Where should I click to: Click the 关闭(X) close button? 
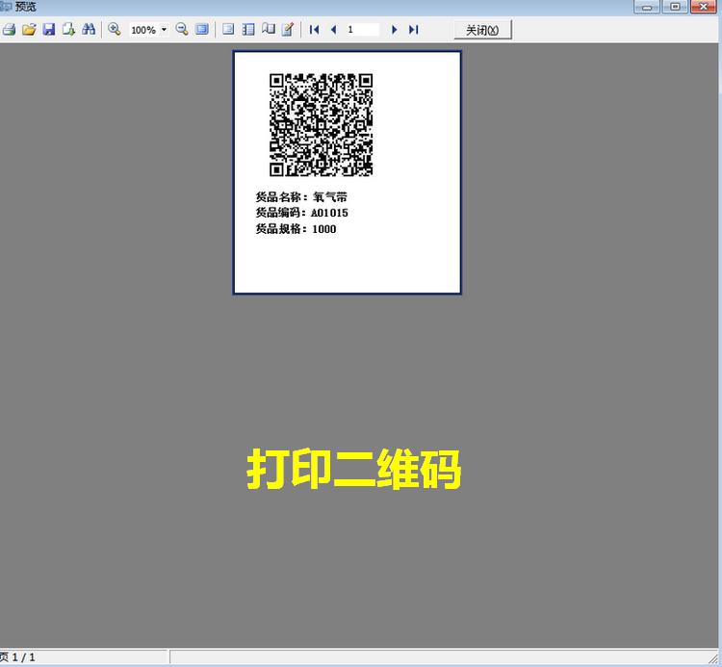482,30
